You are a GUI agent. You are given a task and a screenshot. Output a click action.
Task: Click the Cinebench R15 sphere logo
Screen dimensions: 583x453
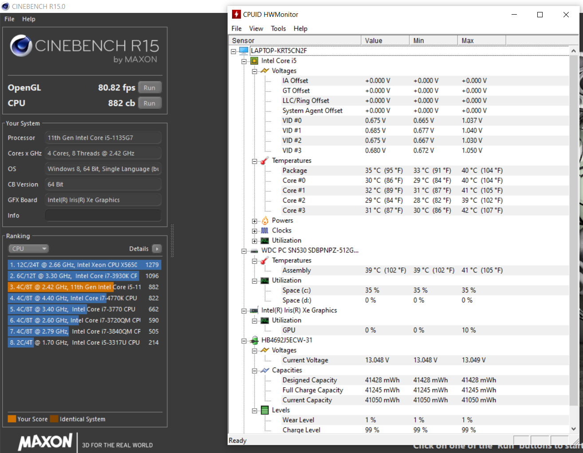(x=21, y=46)
